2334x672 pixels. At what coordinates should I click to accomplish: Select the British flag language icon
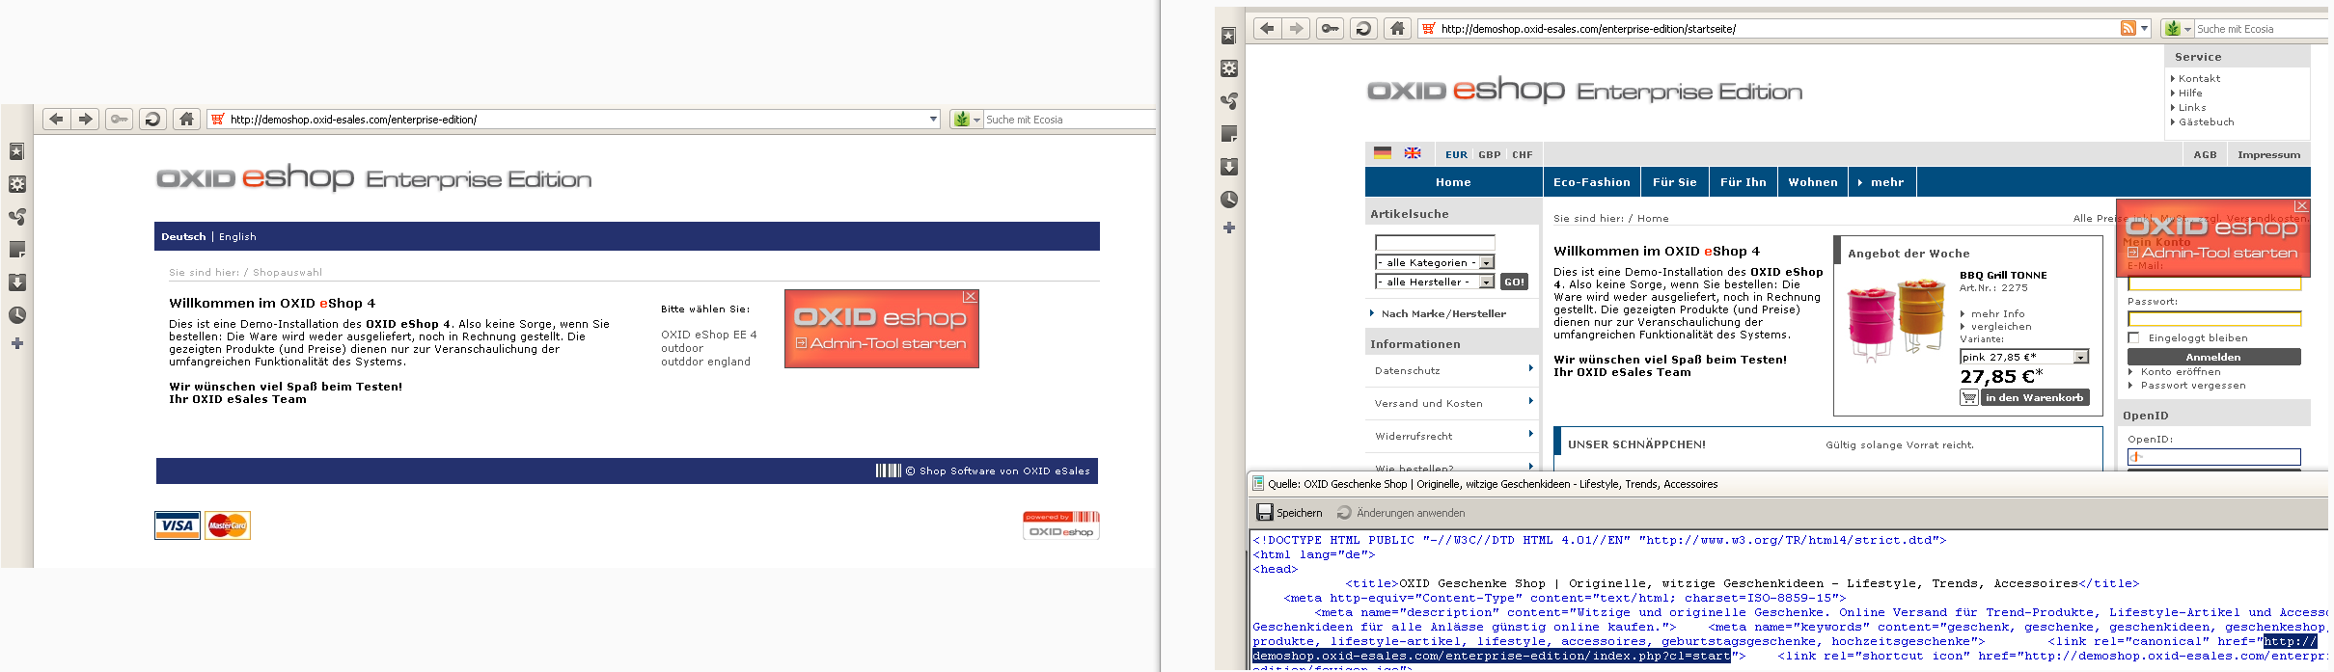point(1413,153)
